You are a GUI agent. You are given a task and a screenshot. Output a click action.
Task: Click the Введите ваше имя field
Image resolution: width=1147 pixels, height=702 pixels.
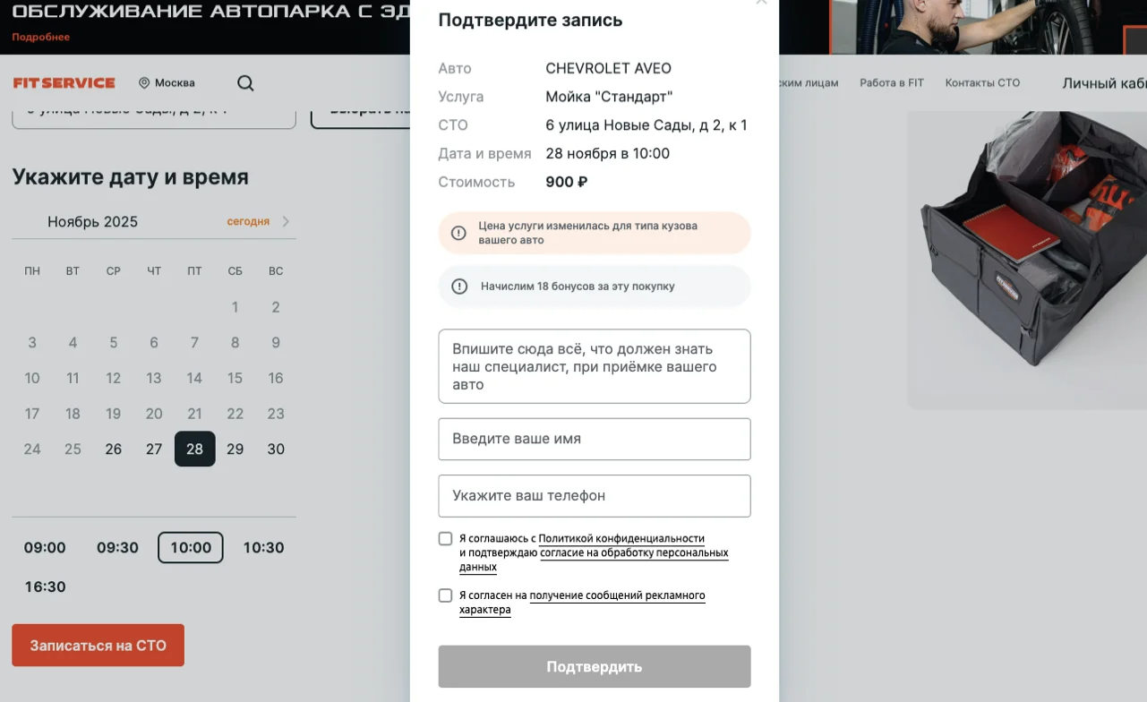594,439
